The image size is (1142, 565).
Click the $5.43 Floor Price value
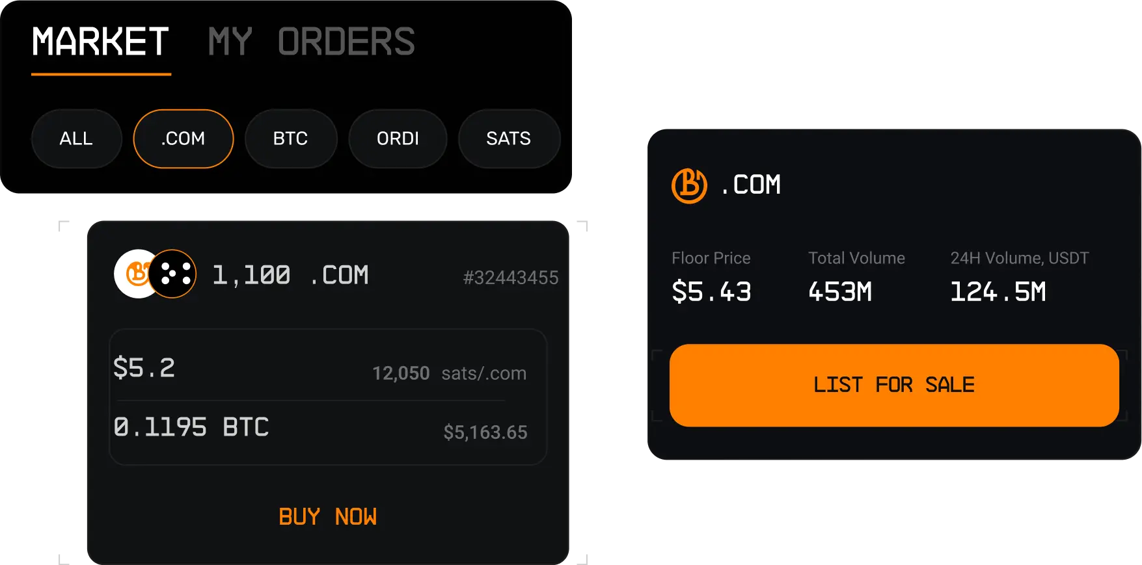pyautogui.click(x=711, y=292)
